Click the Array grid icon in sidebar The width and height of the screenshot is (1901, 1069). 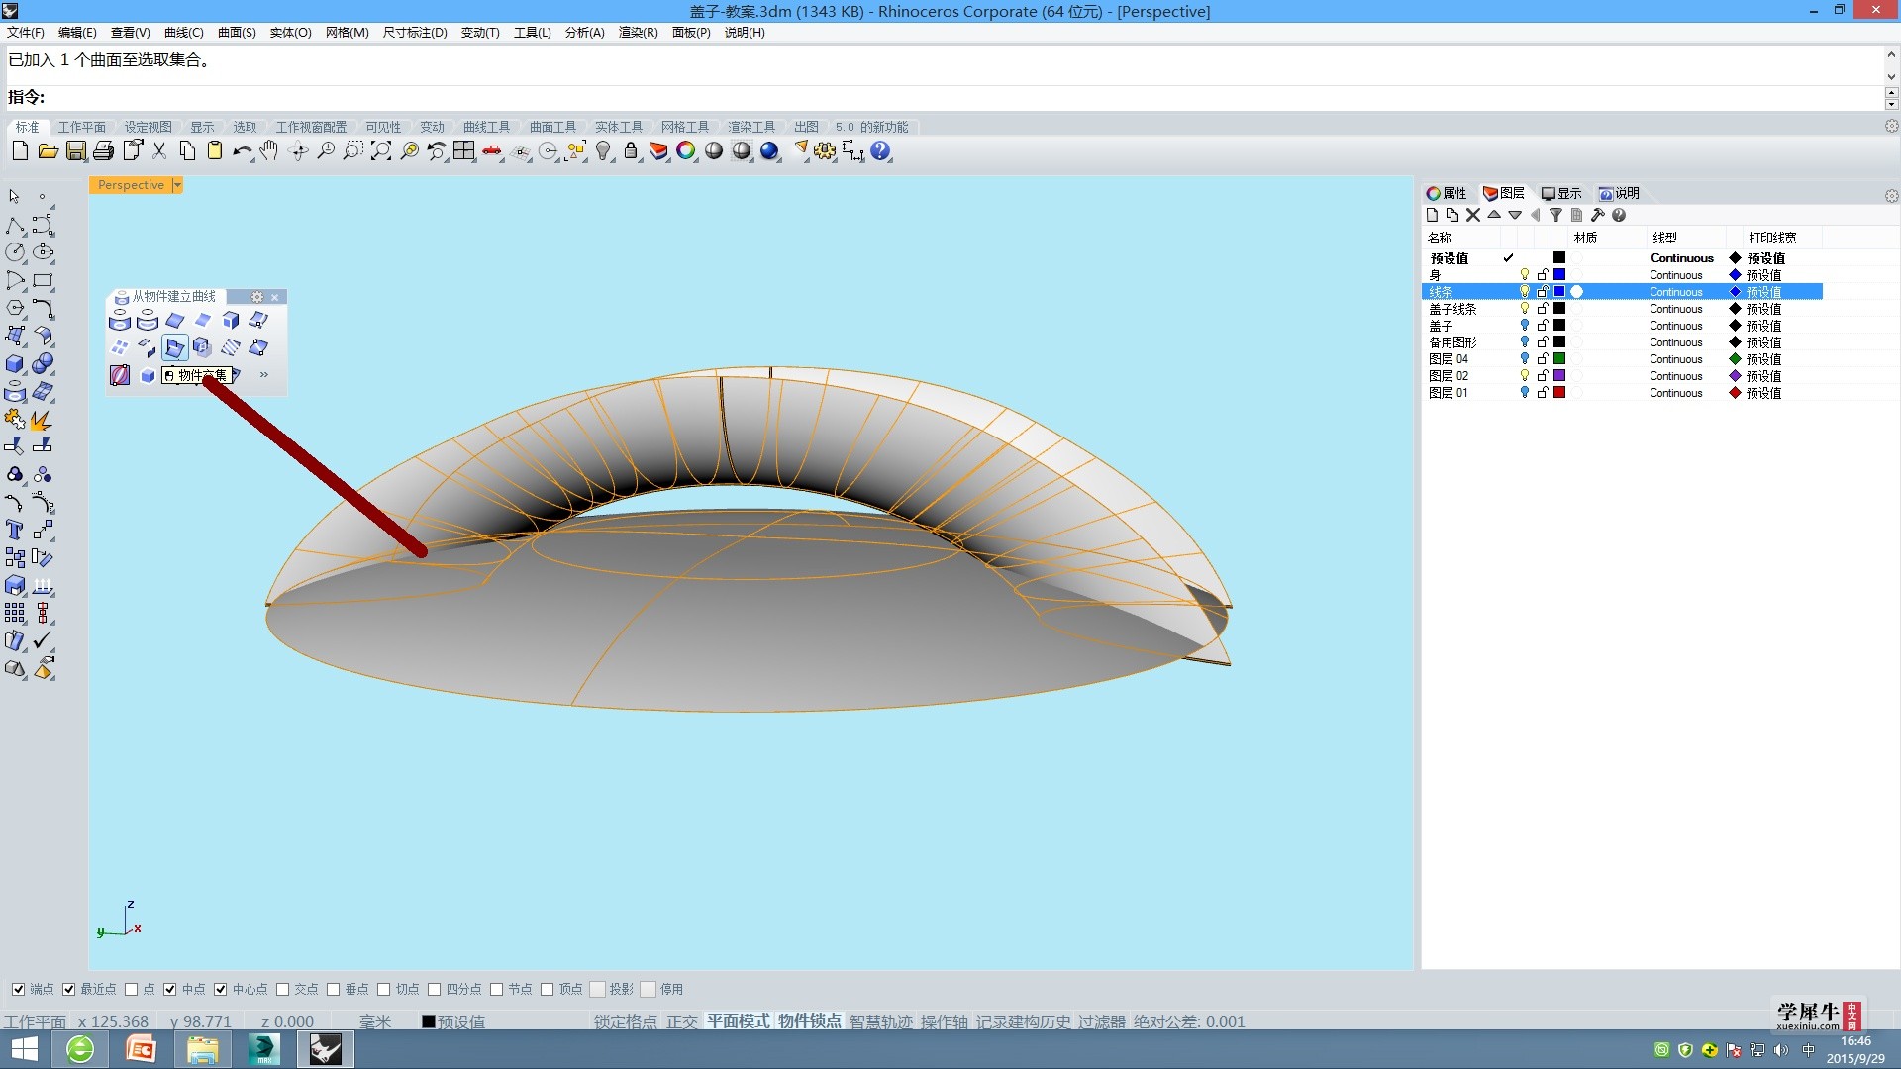(15, 613)
